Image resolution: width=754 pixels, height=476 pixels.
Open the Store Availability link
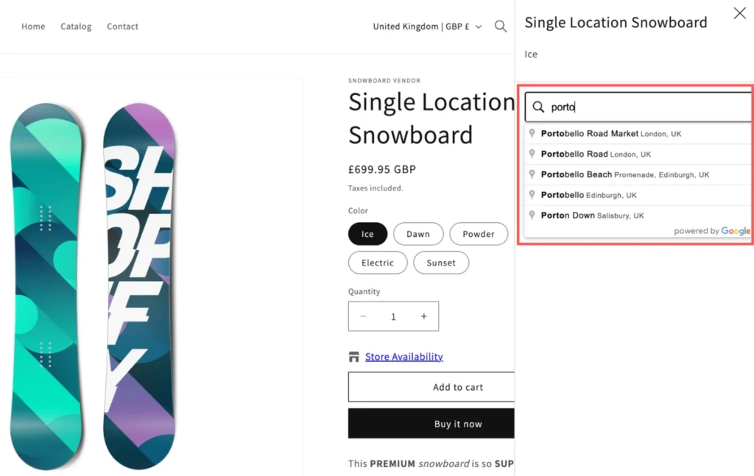tap(404, 357)
